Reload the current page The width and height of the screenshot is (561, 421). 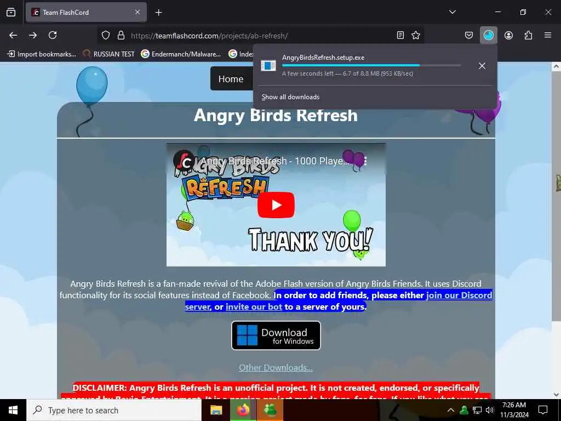click(53, 35)
